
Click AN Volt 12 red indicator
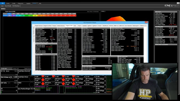tap(63, 84)
